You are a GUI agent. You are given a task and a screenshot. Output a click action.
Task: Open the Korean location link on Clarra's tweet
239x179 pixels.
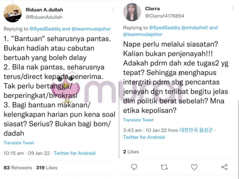[x=196, y=130]
